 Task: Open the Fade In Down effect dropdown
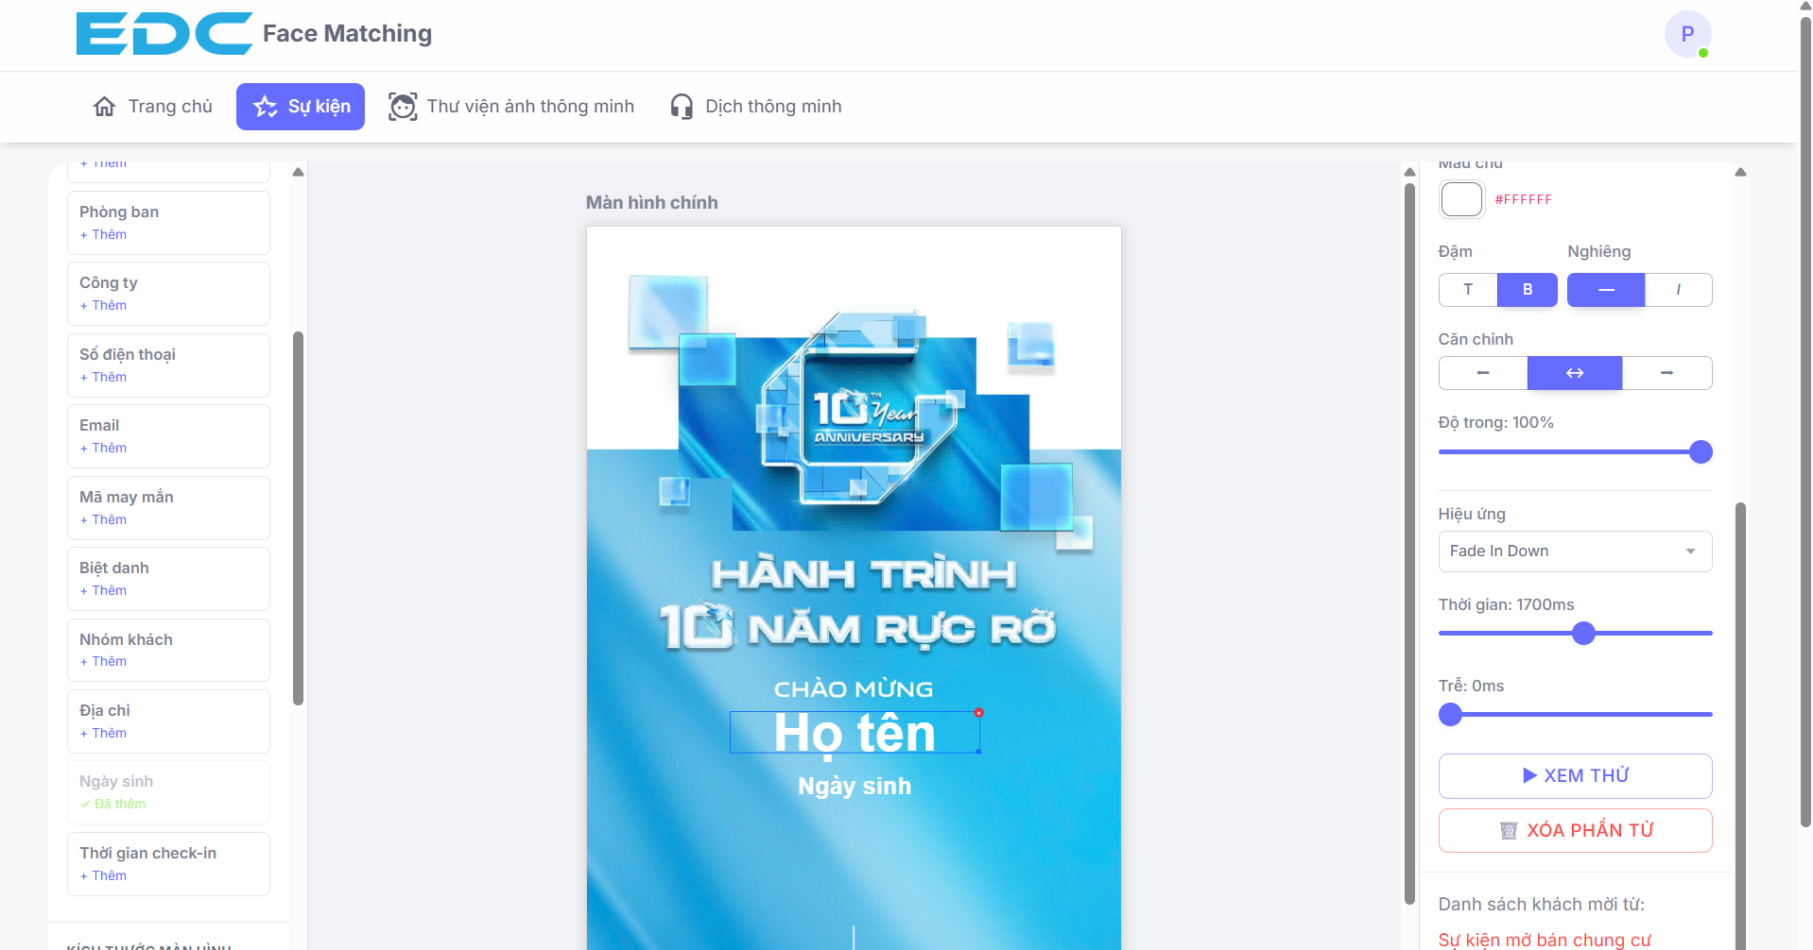(x=1575, y=551)
